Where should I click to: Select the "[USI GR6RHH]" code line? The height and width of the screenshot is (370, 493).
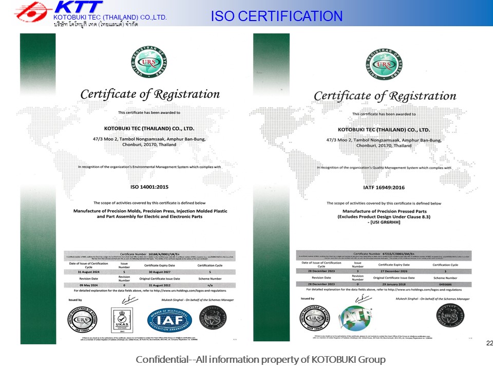(x=384, y=222)
